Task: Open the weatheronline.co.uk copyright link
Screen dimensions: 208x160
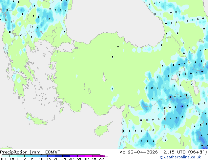Action: tap(180, 157)
